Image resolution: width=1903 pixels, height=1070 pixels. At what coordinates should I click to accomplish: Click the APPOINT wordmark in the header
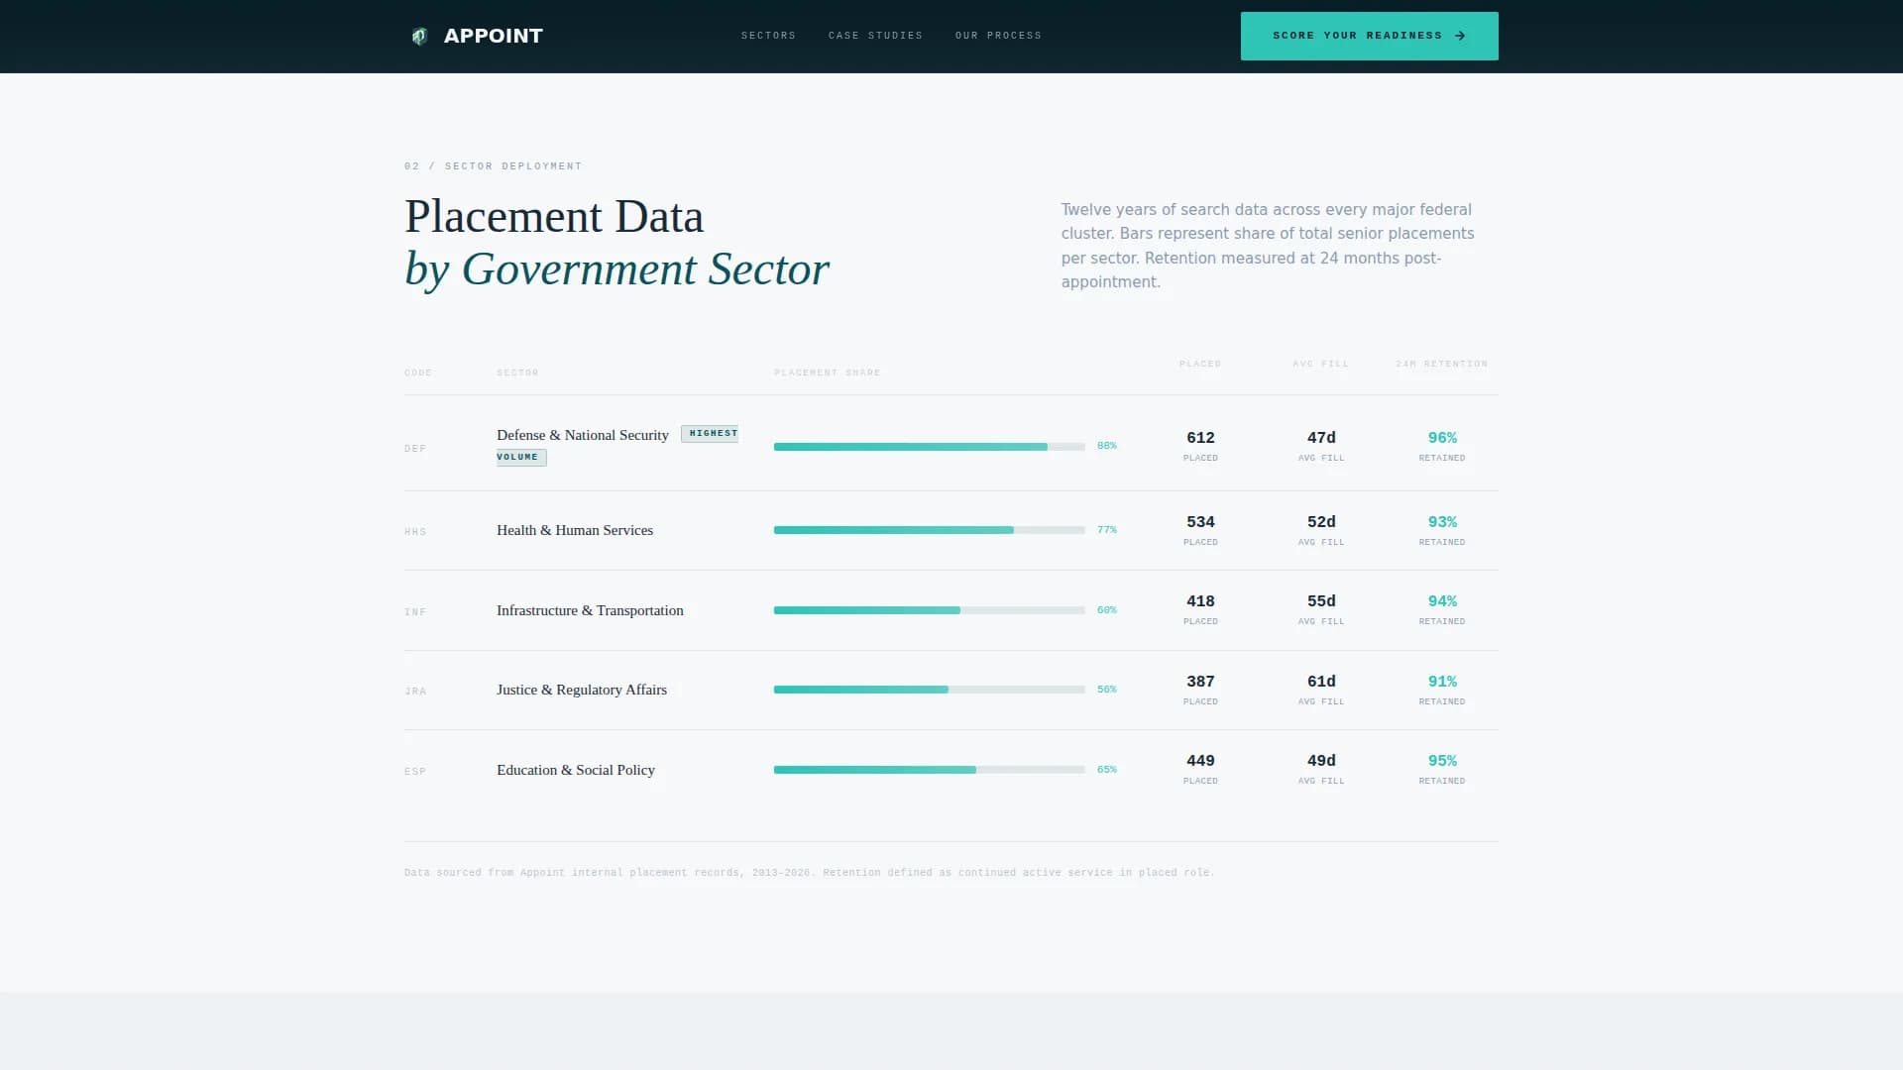pyautogui.click(x=493, y=36)
